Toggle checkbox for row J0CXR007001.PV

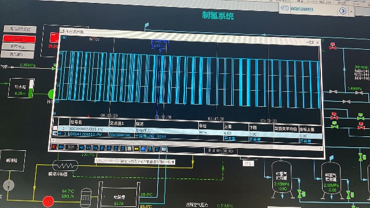(x=55, y=128)
